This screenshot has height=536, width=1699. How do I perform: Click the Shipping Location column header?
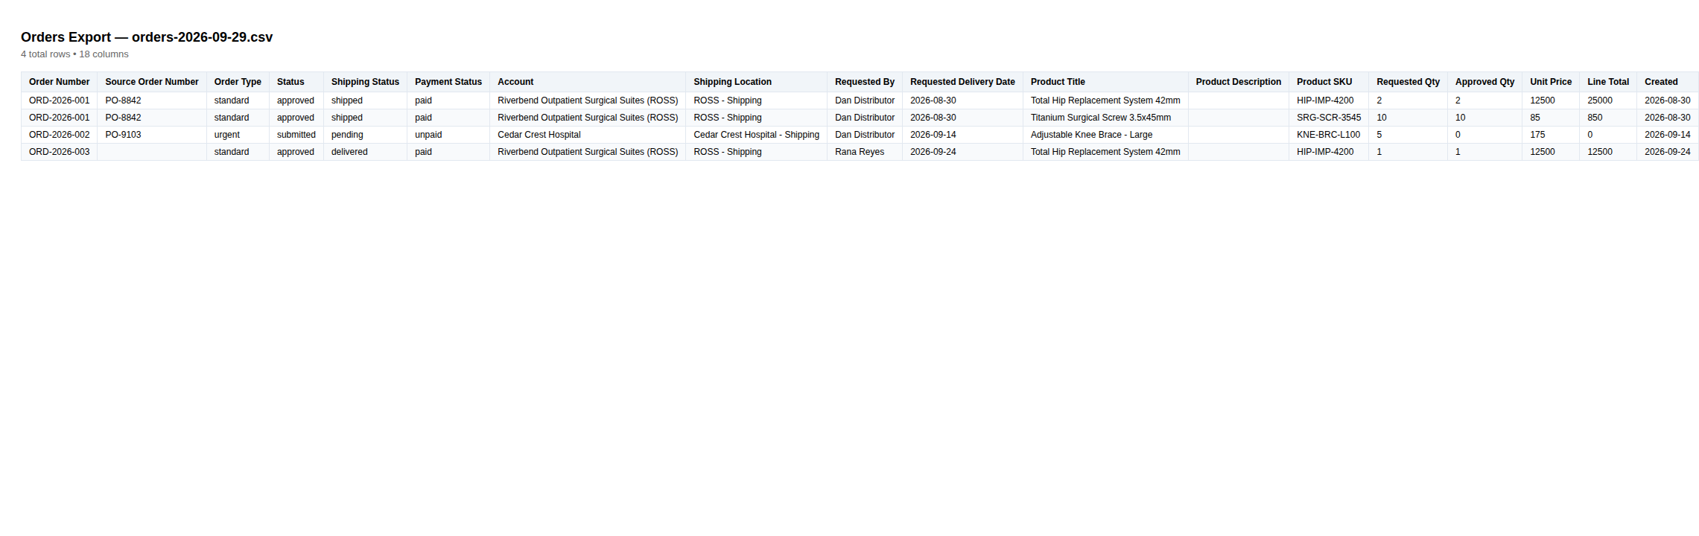(756, 82)
